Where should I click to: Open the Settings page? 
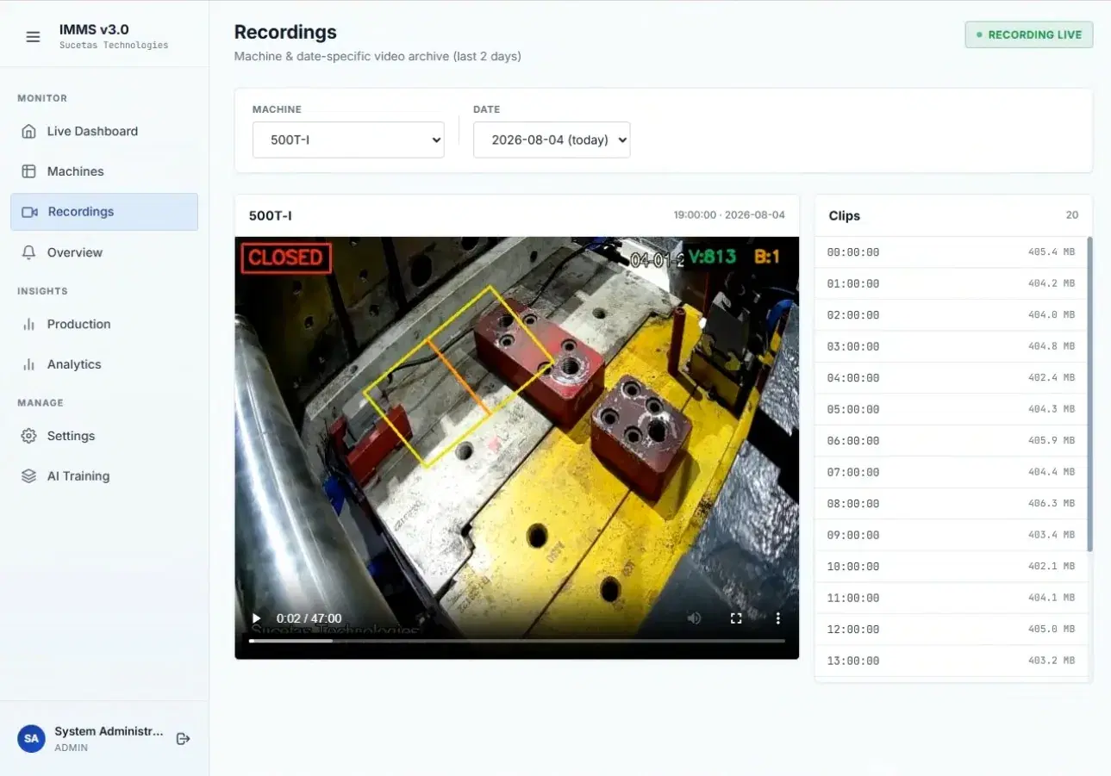coord(104,436)
